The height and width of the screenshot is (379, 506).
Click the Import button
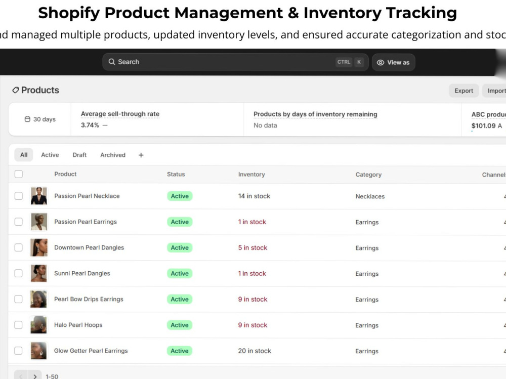[x=495, y=91]
